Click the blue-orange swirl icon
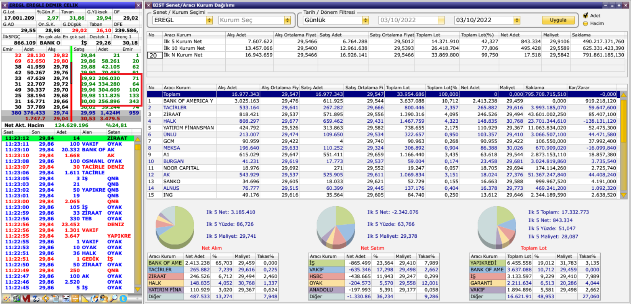 [94, 298]
